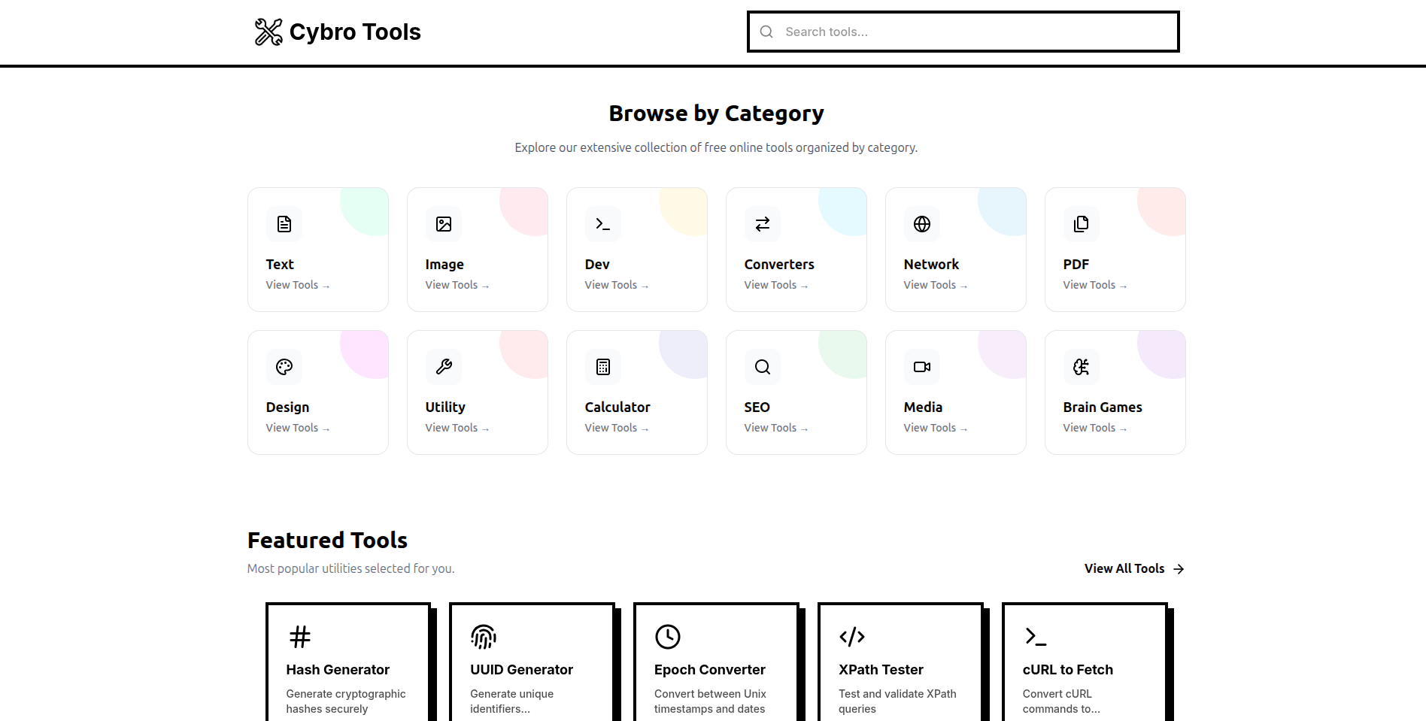Viewport: 1426px width, 721px height.
Task: Click the XPath Tester code icon
Action: pyautogui.click(x=852, y=636)
